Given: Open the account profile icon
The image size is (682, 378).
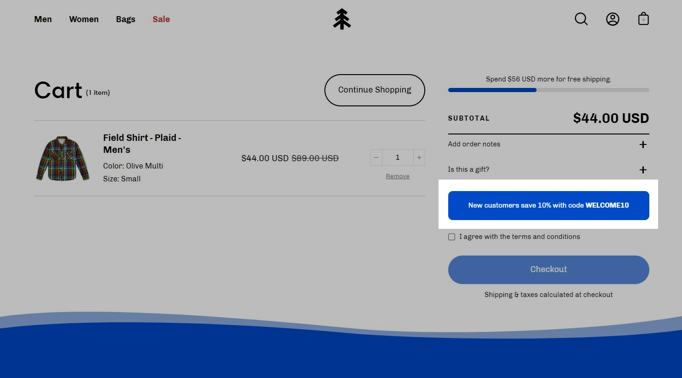Looking at the screenshot, I should coord(613,19).
